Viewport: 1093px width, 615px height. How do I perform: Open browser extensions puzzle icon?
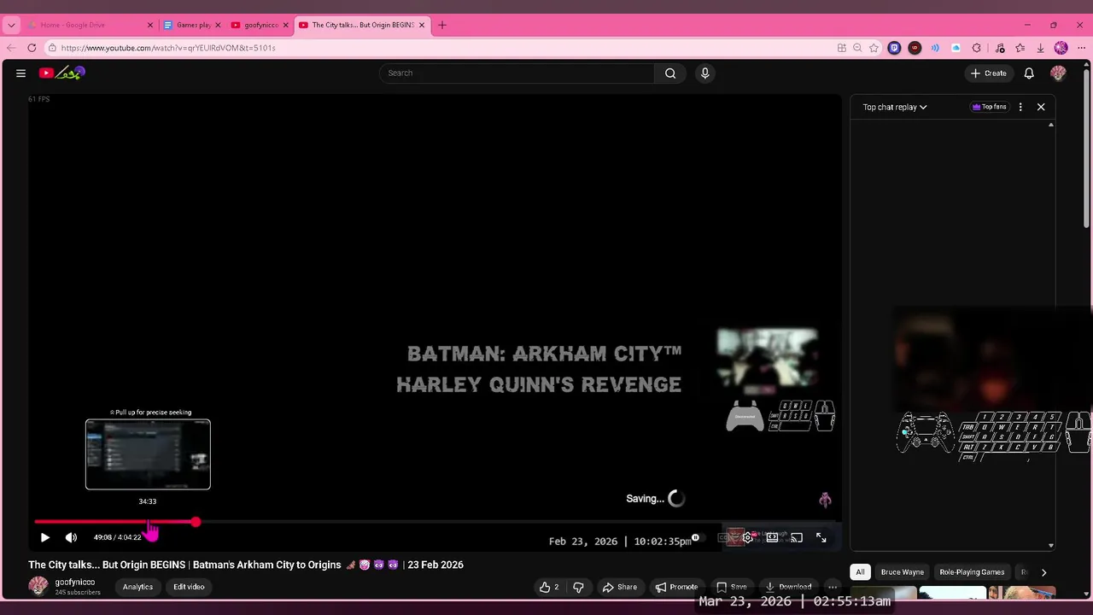(977, 48)
